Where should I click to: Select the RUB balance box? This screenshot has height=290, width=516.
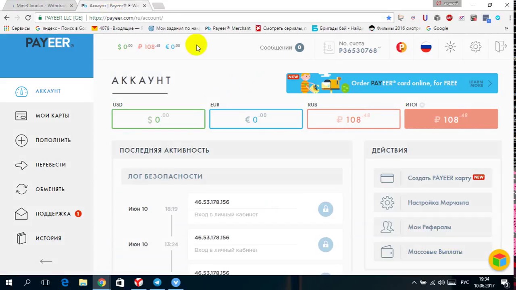click(354, 119)
